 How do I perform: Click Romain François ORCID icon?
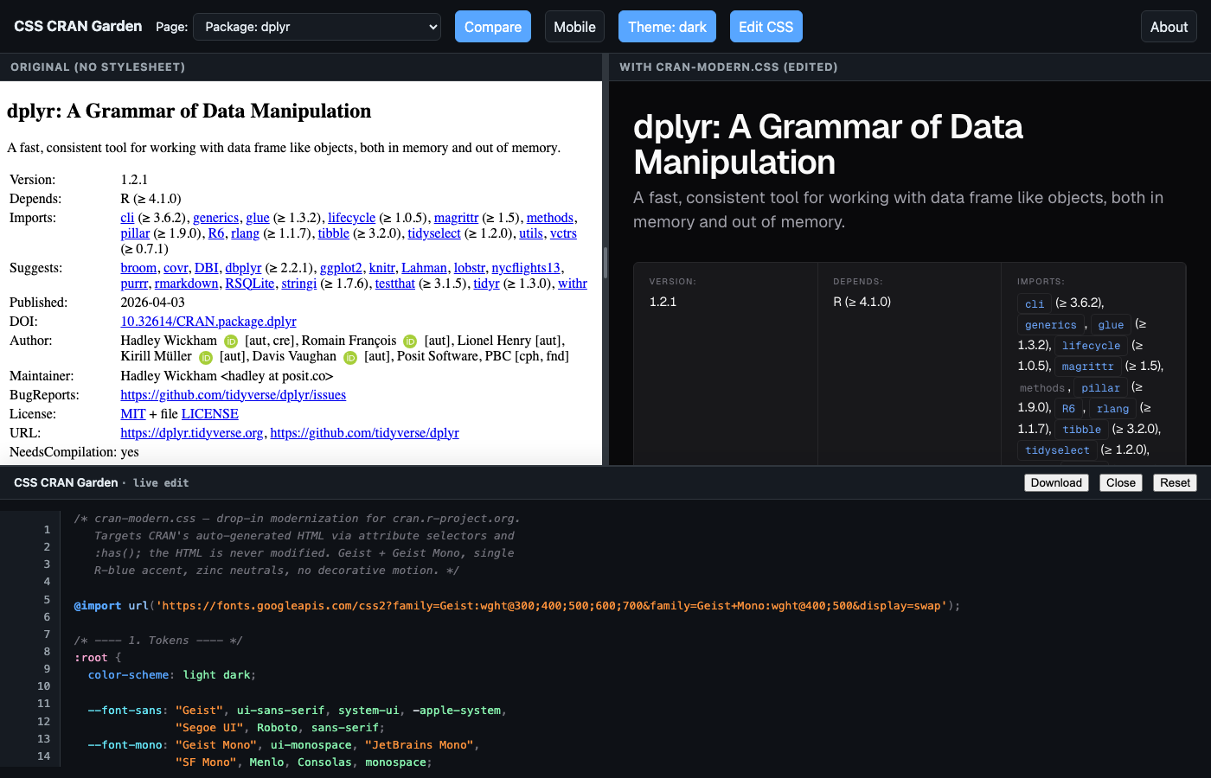point(410,341)
